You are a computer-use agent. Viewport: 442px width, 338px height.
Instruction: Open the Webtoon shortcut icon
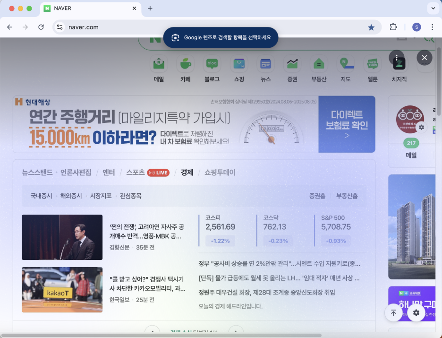tap(373, 64)
